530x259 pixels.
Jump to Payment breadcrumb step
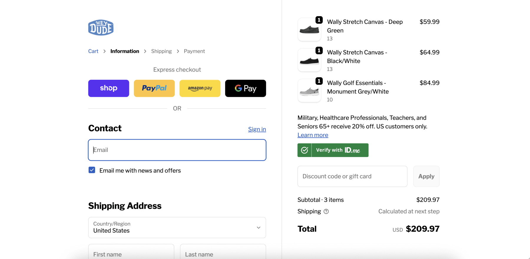(x=194, y=51)
